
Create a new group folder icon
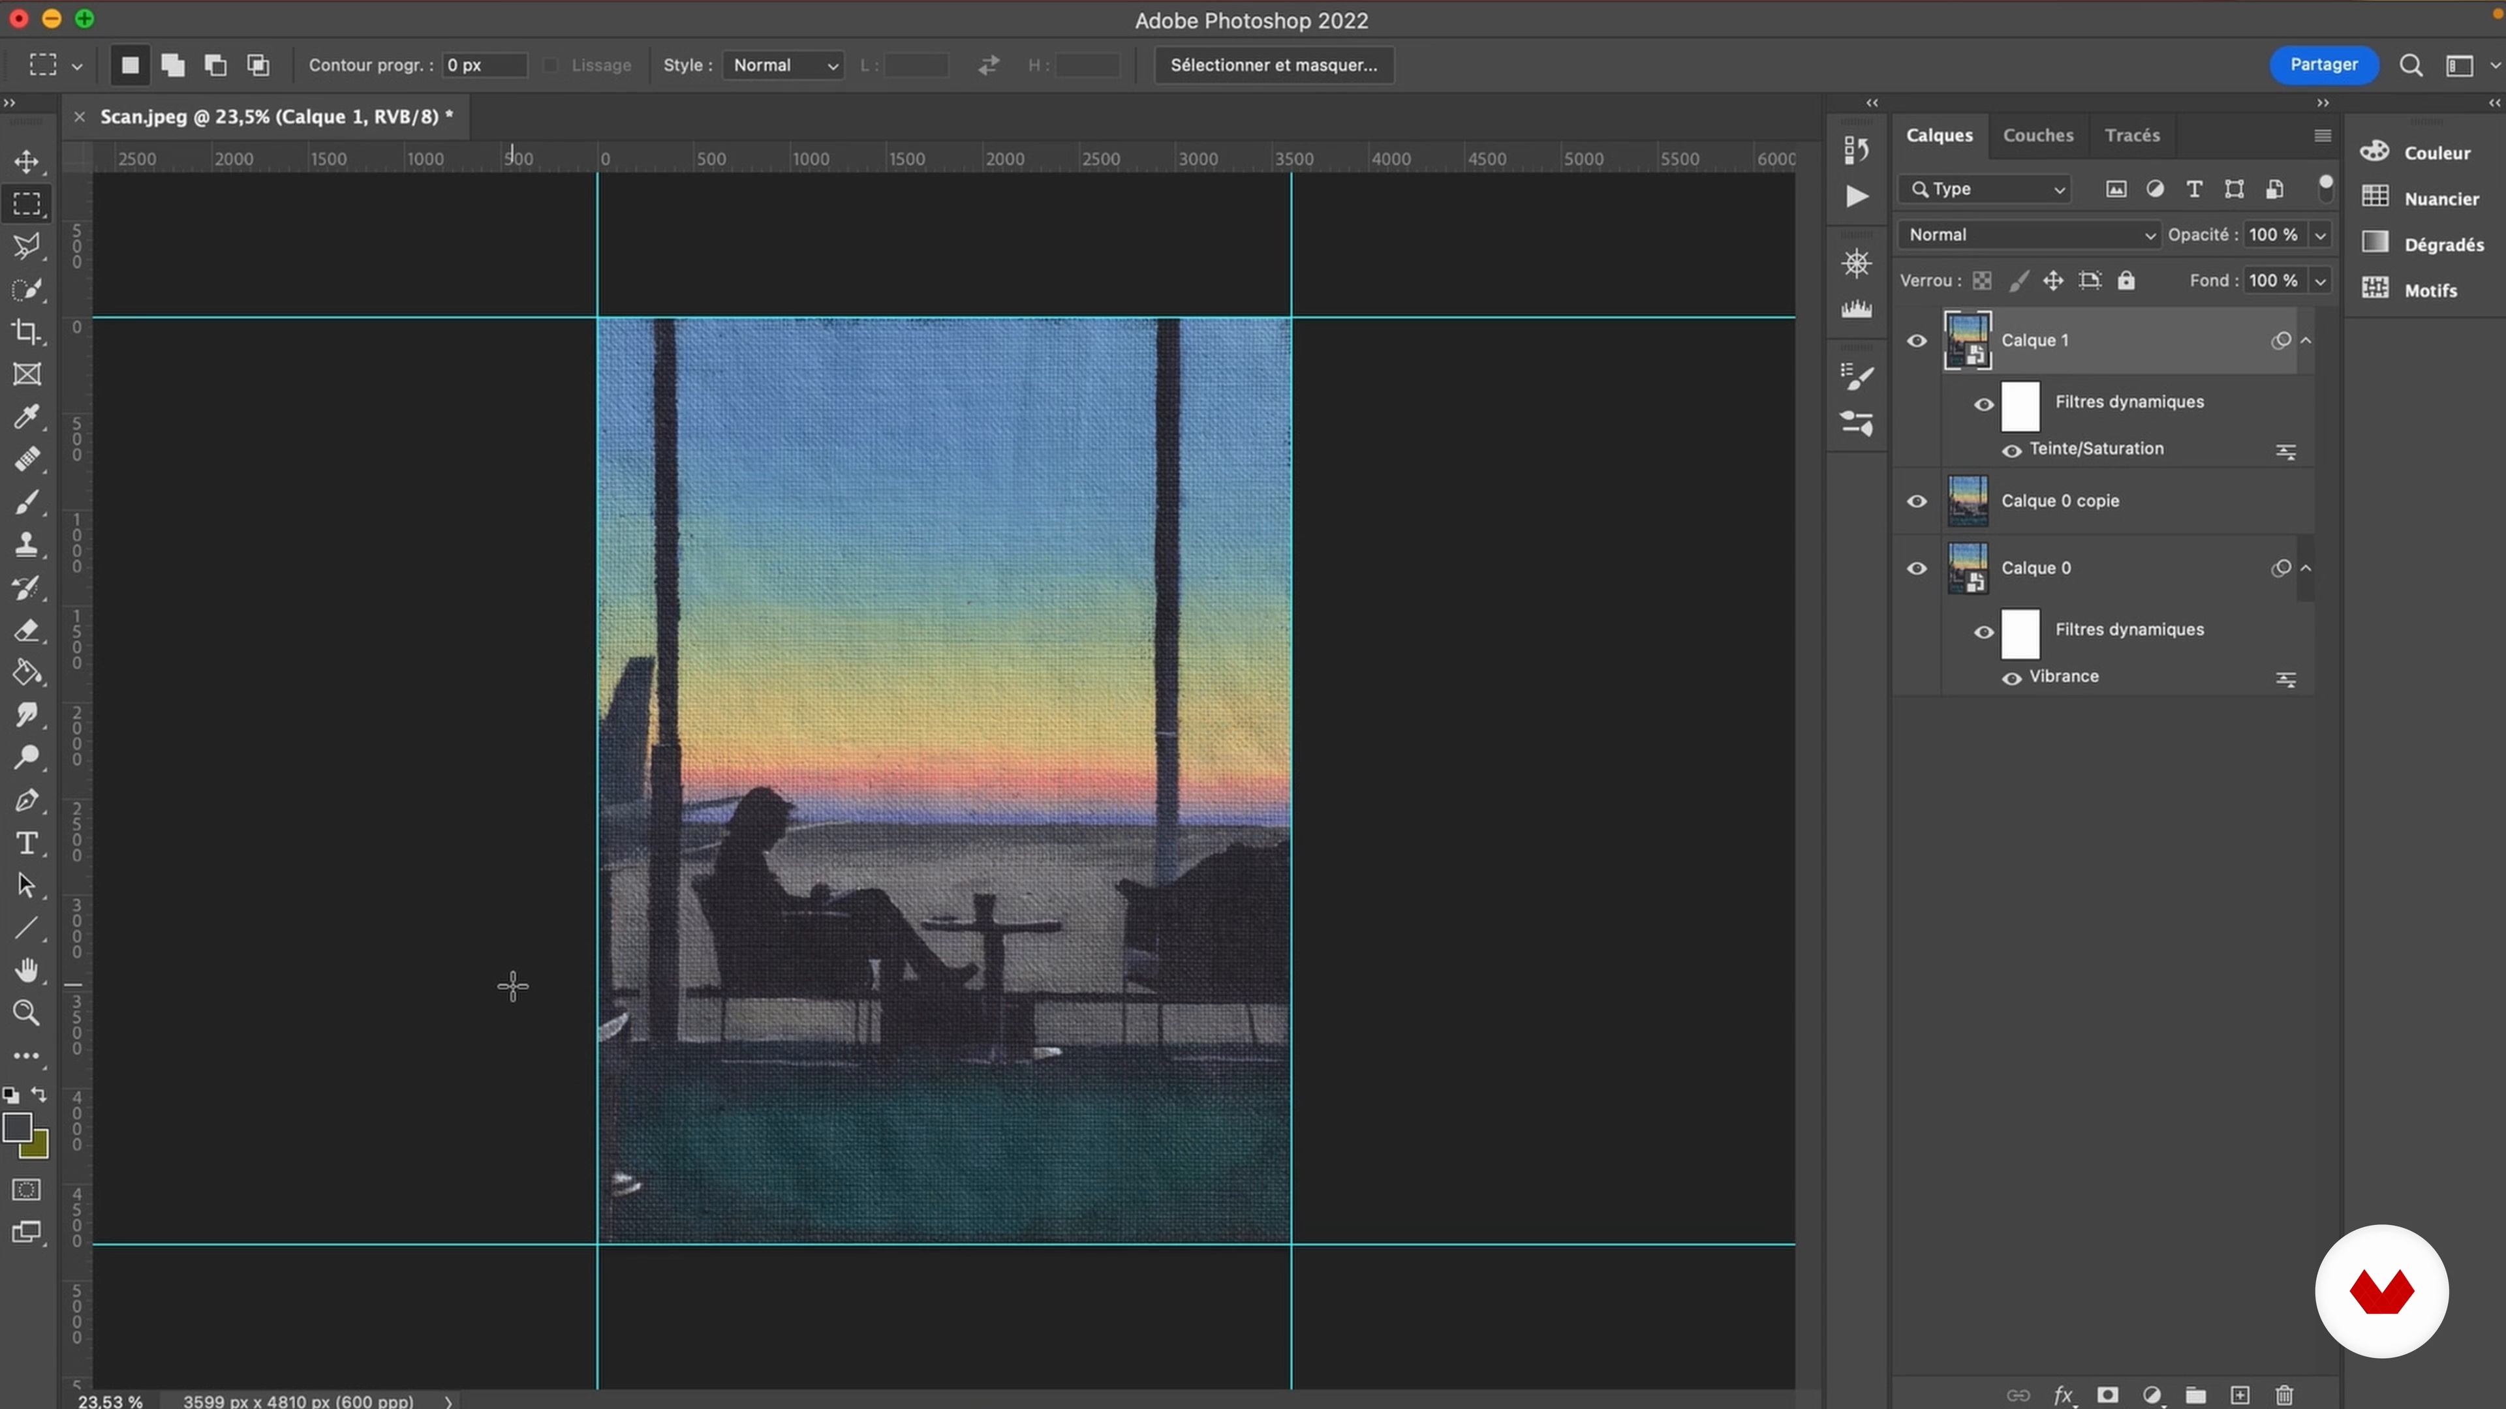2195,1395
